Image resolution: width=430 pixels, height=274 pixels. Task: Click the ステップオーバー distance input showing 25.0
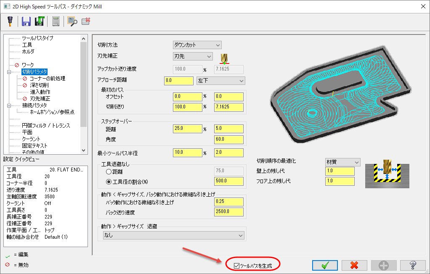pyautogui.click(x=187, y=128)
